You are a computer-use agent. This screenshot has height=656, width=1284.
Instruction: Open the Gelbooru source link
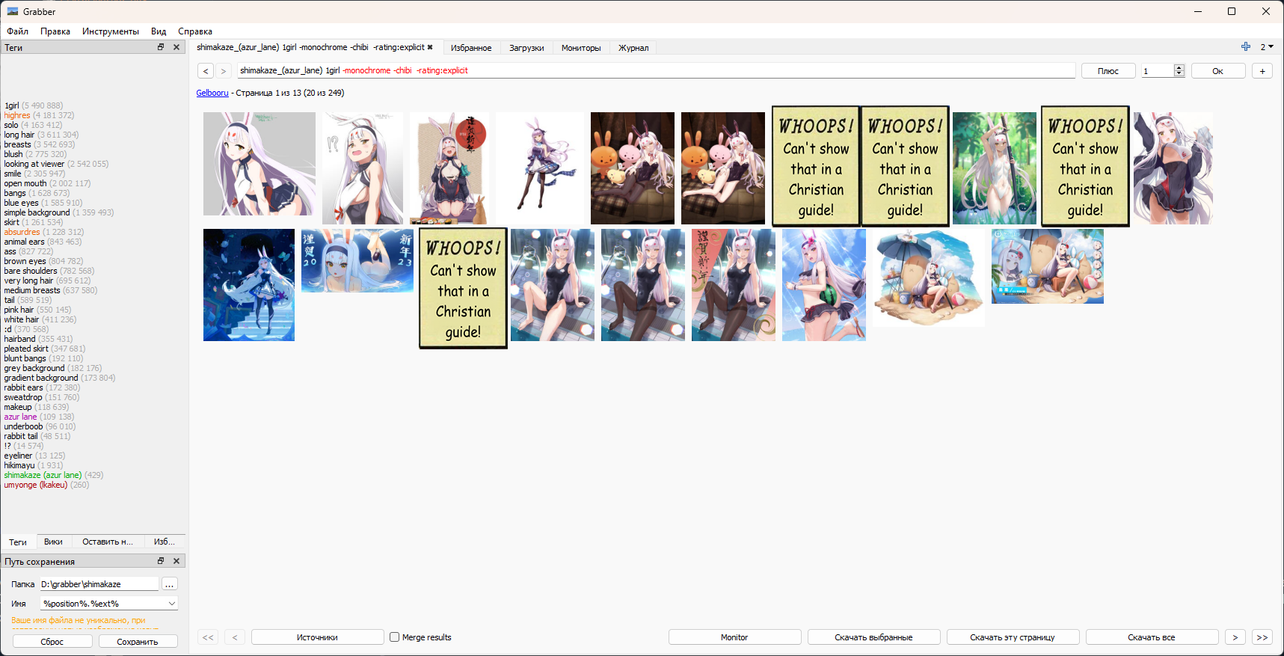(212, 93)
